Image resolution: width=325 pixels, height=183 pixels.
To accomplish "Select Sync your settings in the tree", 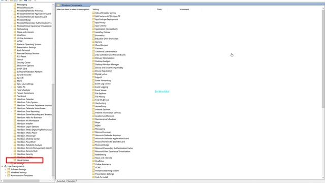I will tap(25, 84).
